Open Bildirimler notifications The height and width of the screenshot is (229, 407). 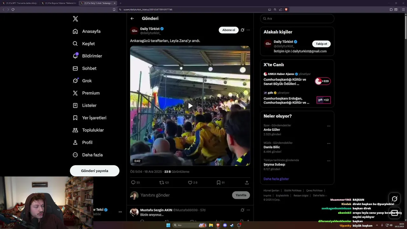(x=87, y=56)
